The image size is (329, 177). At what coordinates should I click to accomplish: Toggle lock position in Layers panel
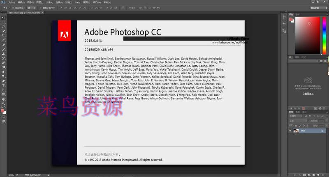tap(304, 126)
